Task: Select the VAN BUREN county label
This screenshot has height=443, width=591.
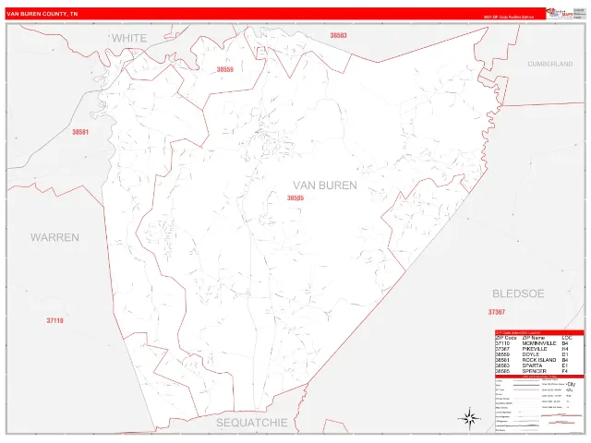Action: (x=325, y=185)
